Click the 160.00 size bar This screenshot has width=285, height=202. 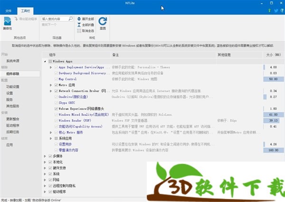tap(274, 150)
